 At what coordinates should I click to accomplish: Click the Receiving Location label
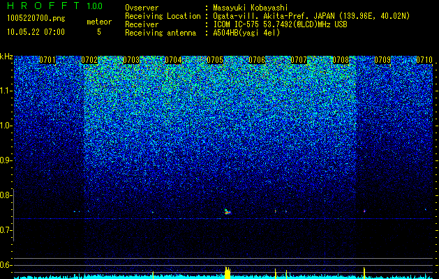coord(163,16)
